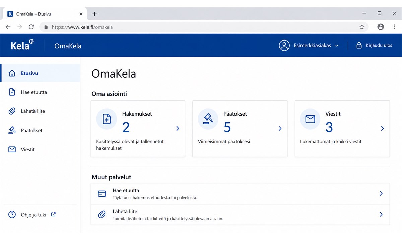Click the browser back arrow

tap(8, 27)
